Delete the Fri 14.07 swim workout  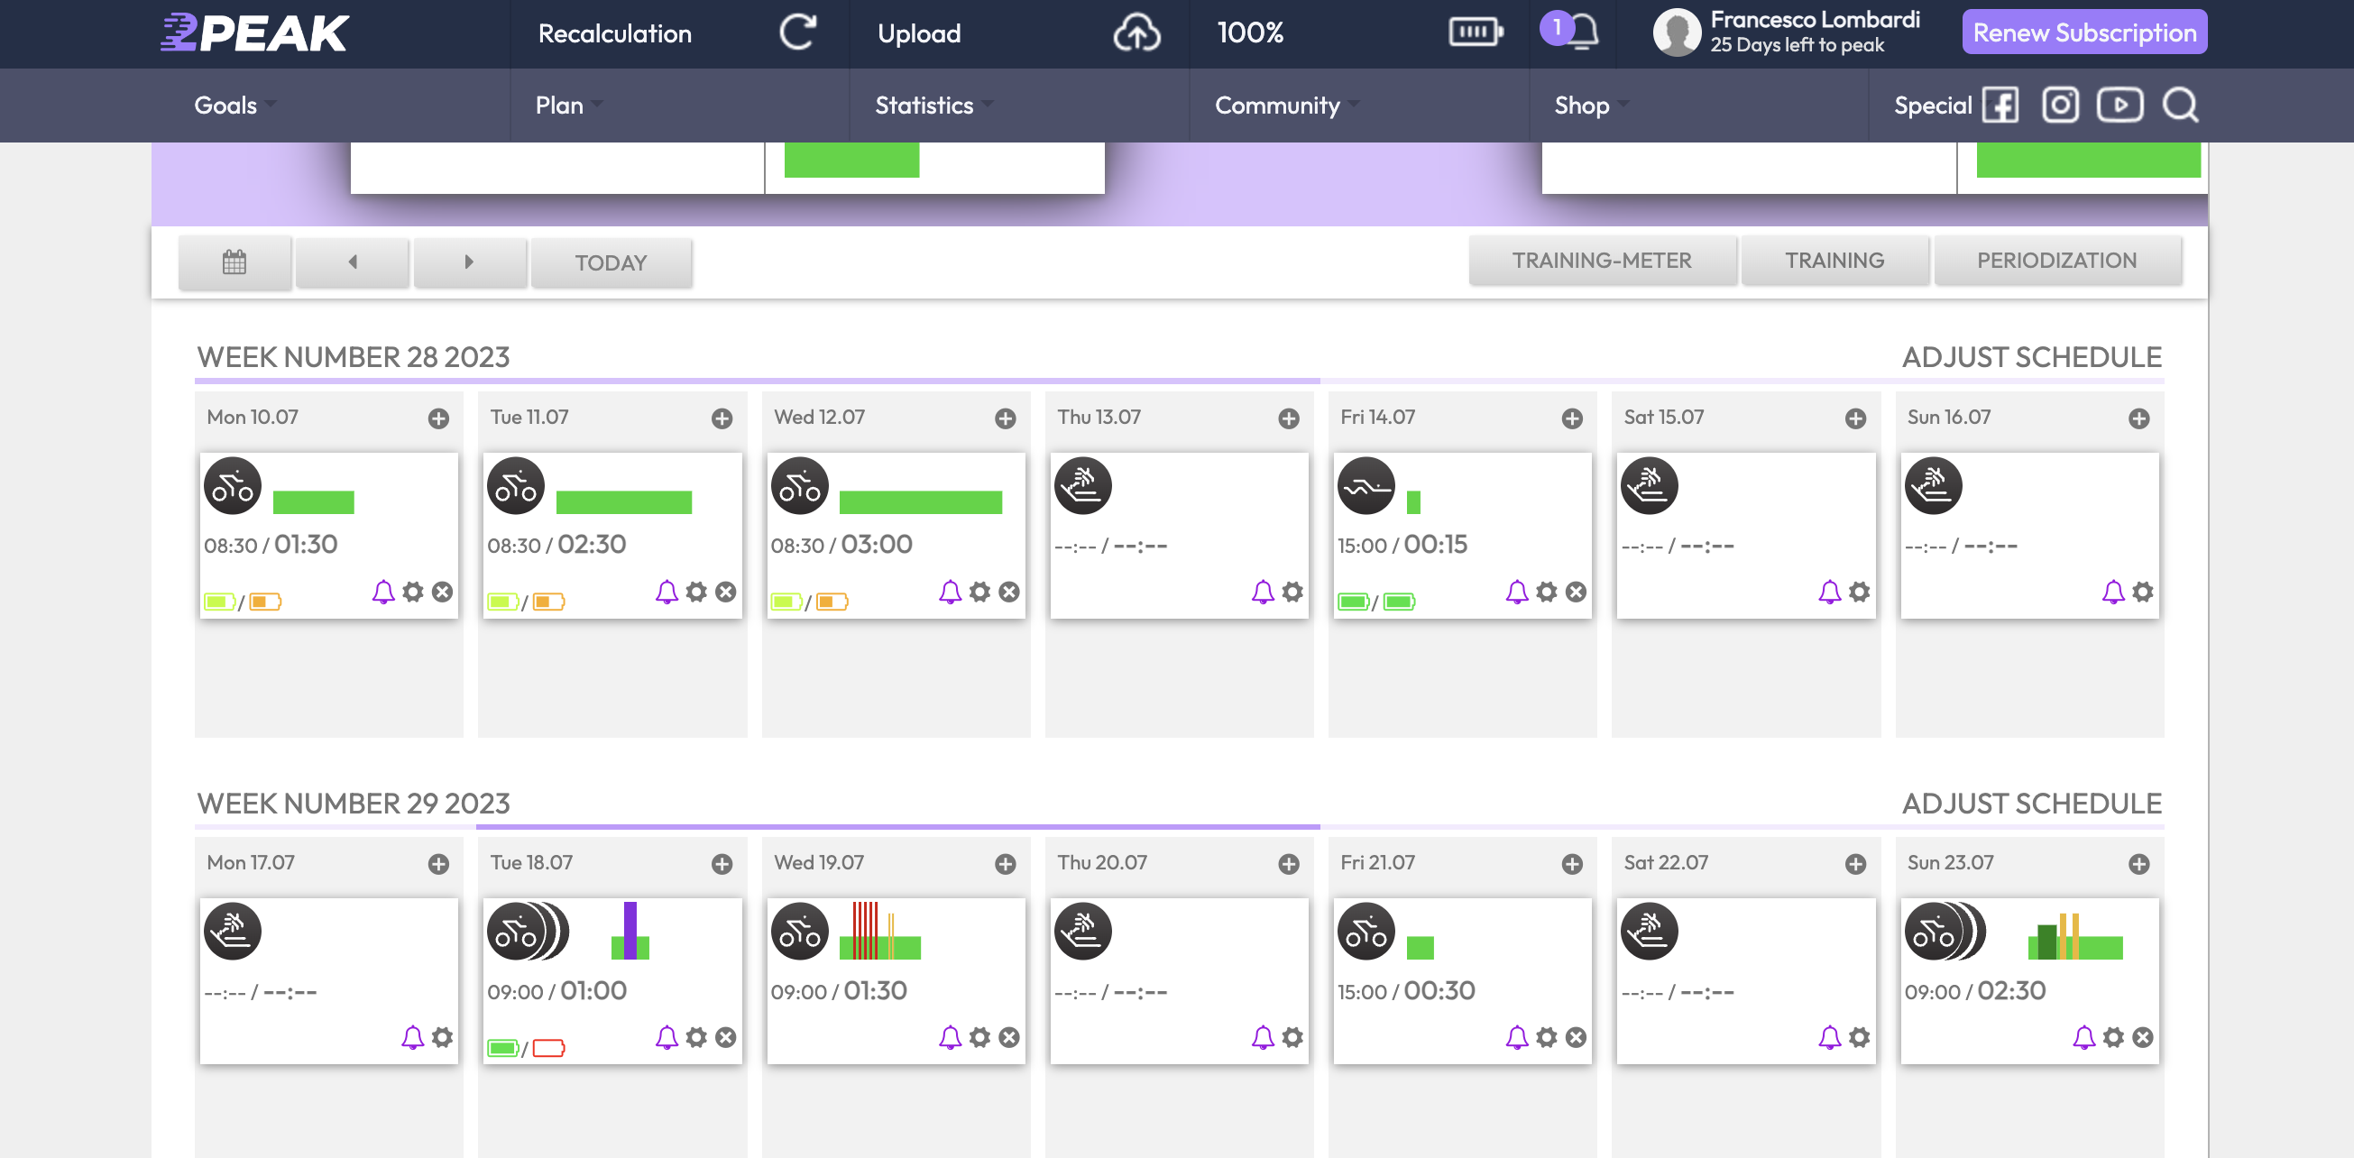pos(1577,592)
